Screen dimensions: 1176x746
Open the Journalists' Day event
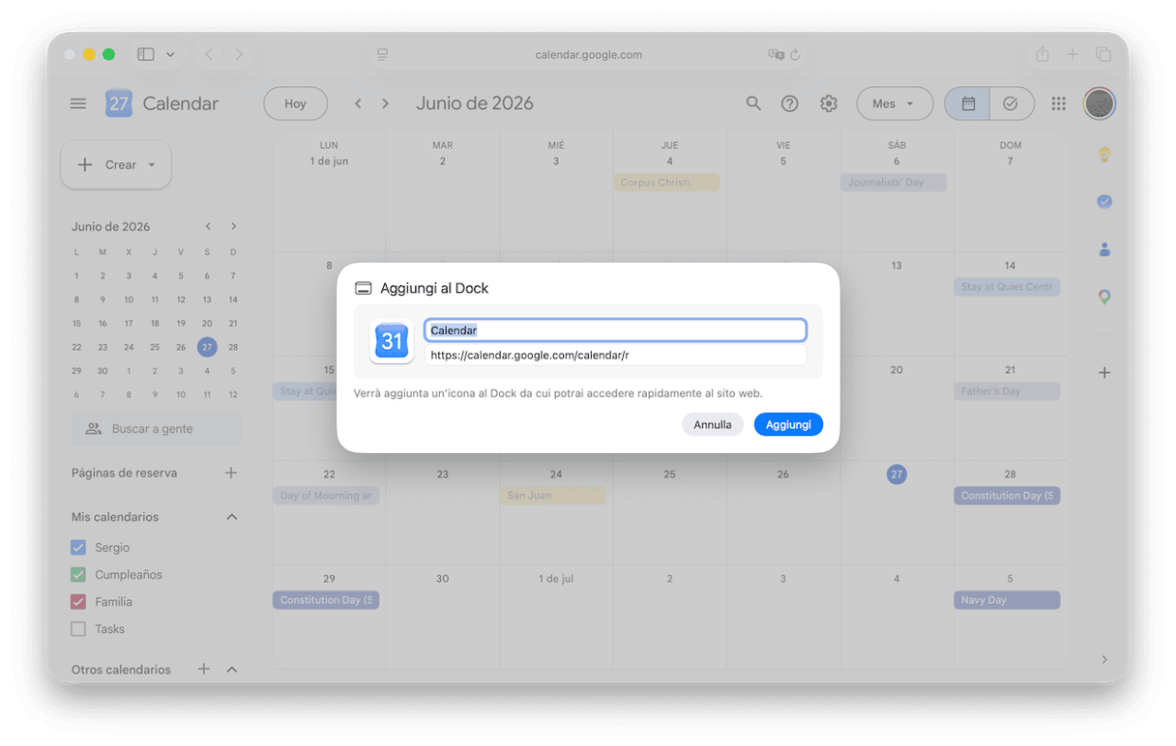point(894,183)
